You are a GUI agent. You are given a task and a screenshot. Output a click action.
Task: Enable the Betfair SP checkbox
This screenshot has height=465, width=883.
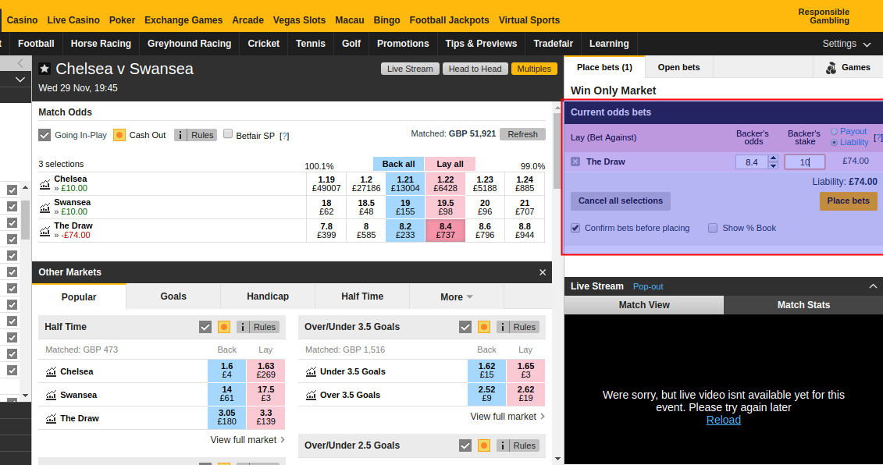coord(228,134)
